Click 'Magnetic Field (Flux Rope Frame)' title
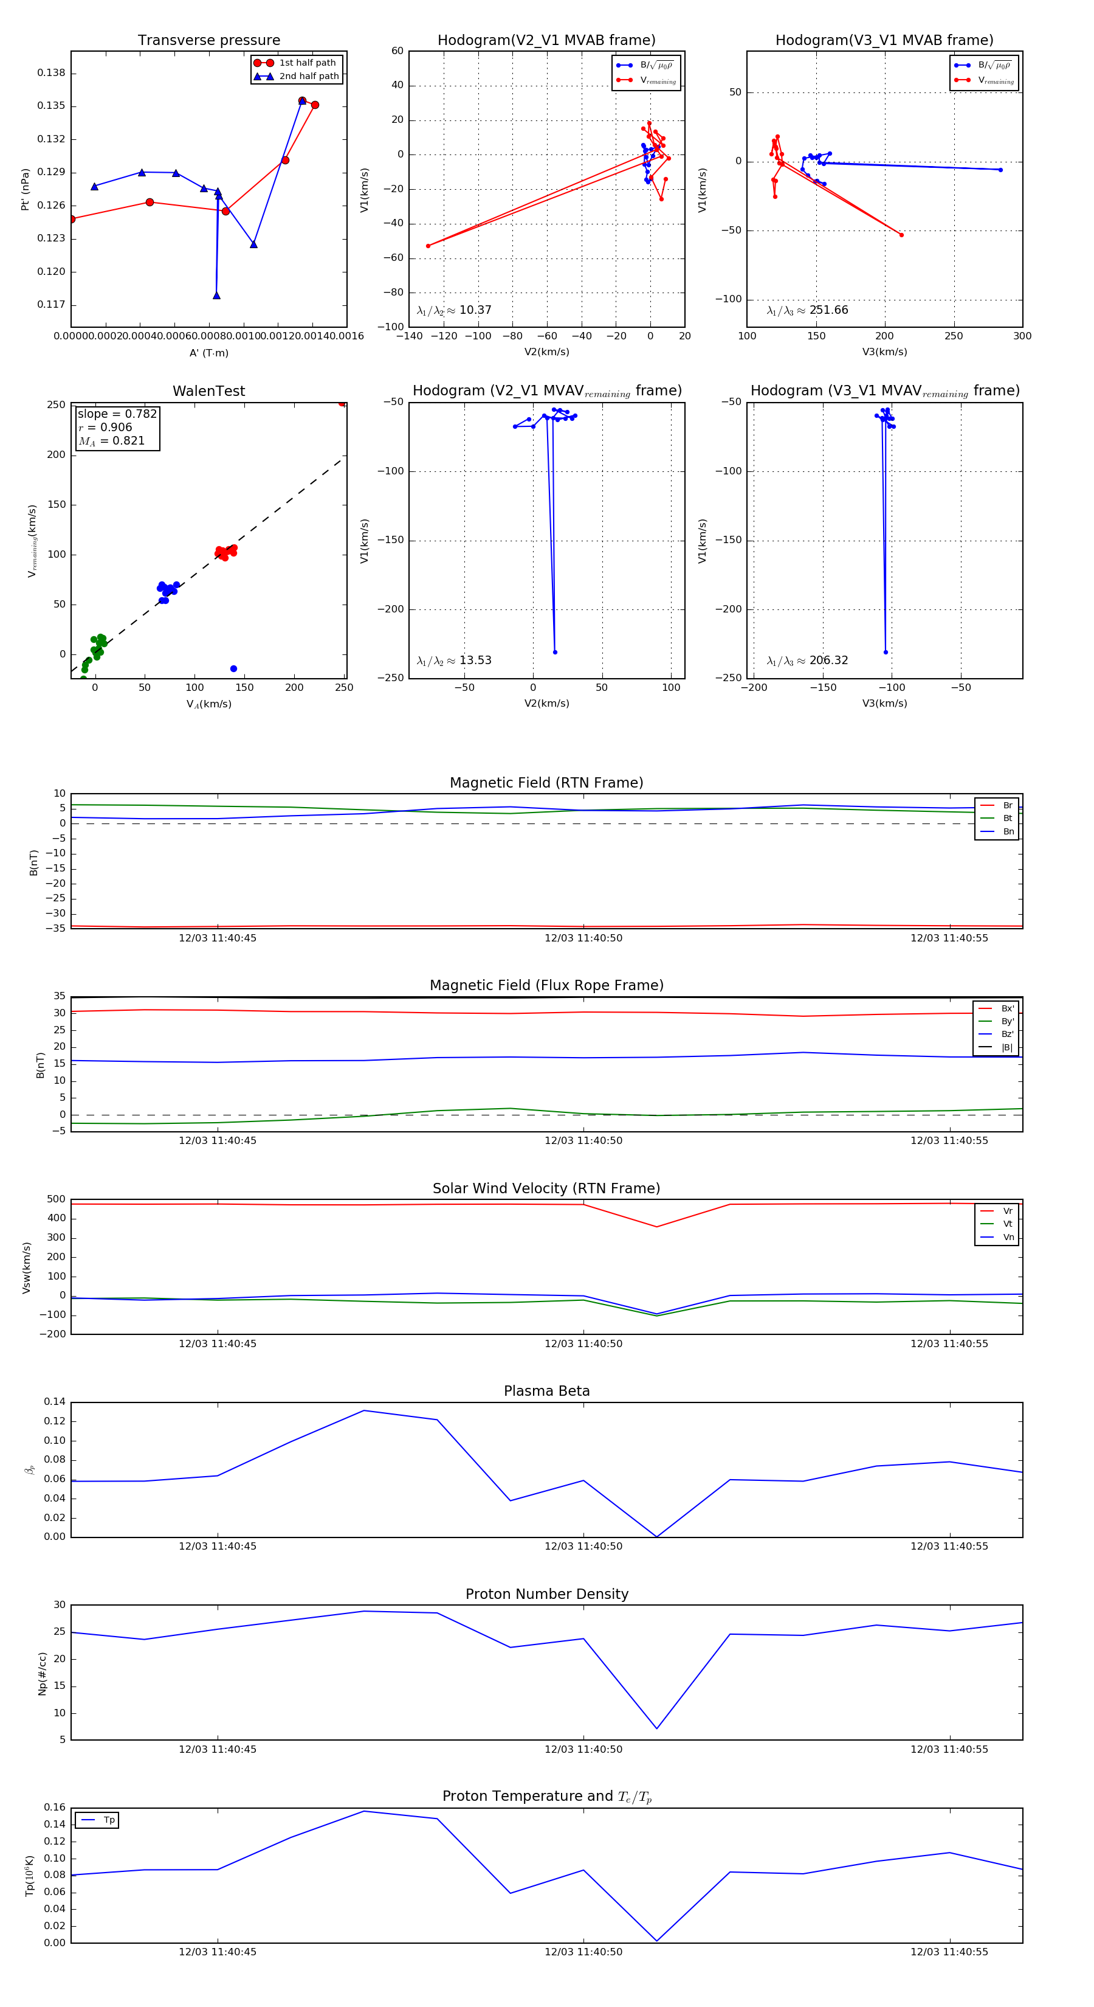The width and height of the screenshot is (1094, 2007). pos(546,986)
